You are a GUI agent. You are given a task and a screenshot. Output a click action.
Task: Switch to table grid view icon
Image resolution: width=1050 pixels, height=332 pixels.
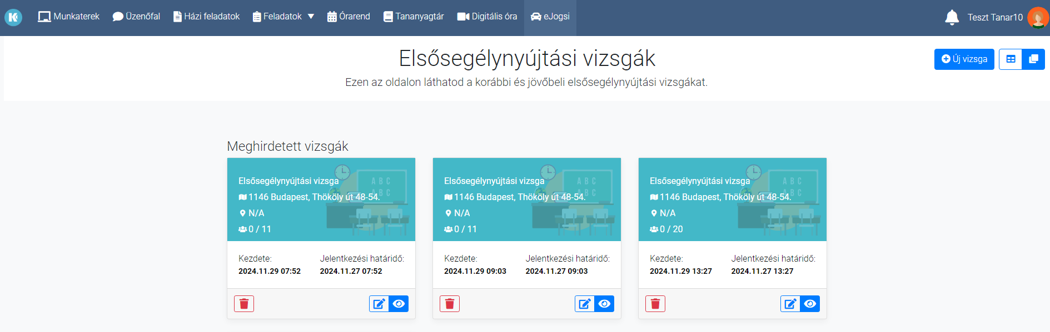pyautogui.click(x=1011, y=59)
